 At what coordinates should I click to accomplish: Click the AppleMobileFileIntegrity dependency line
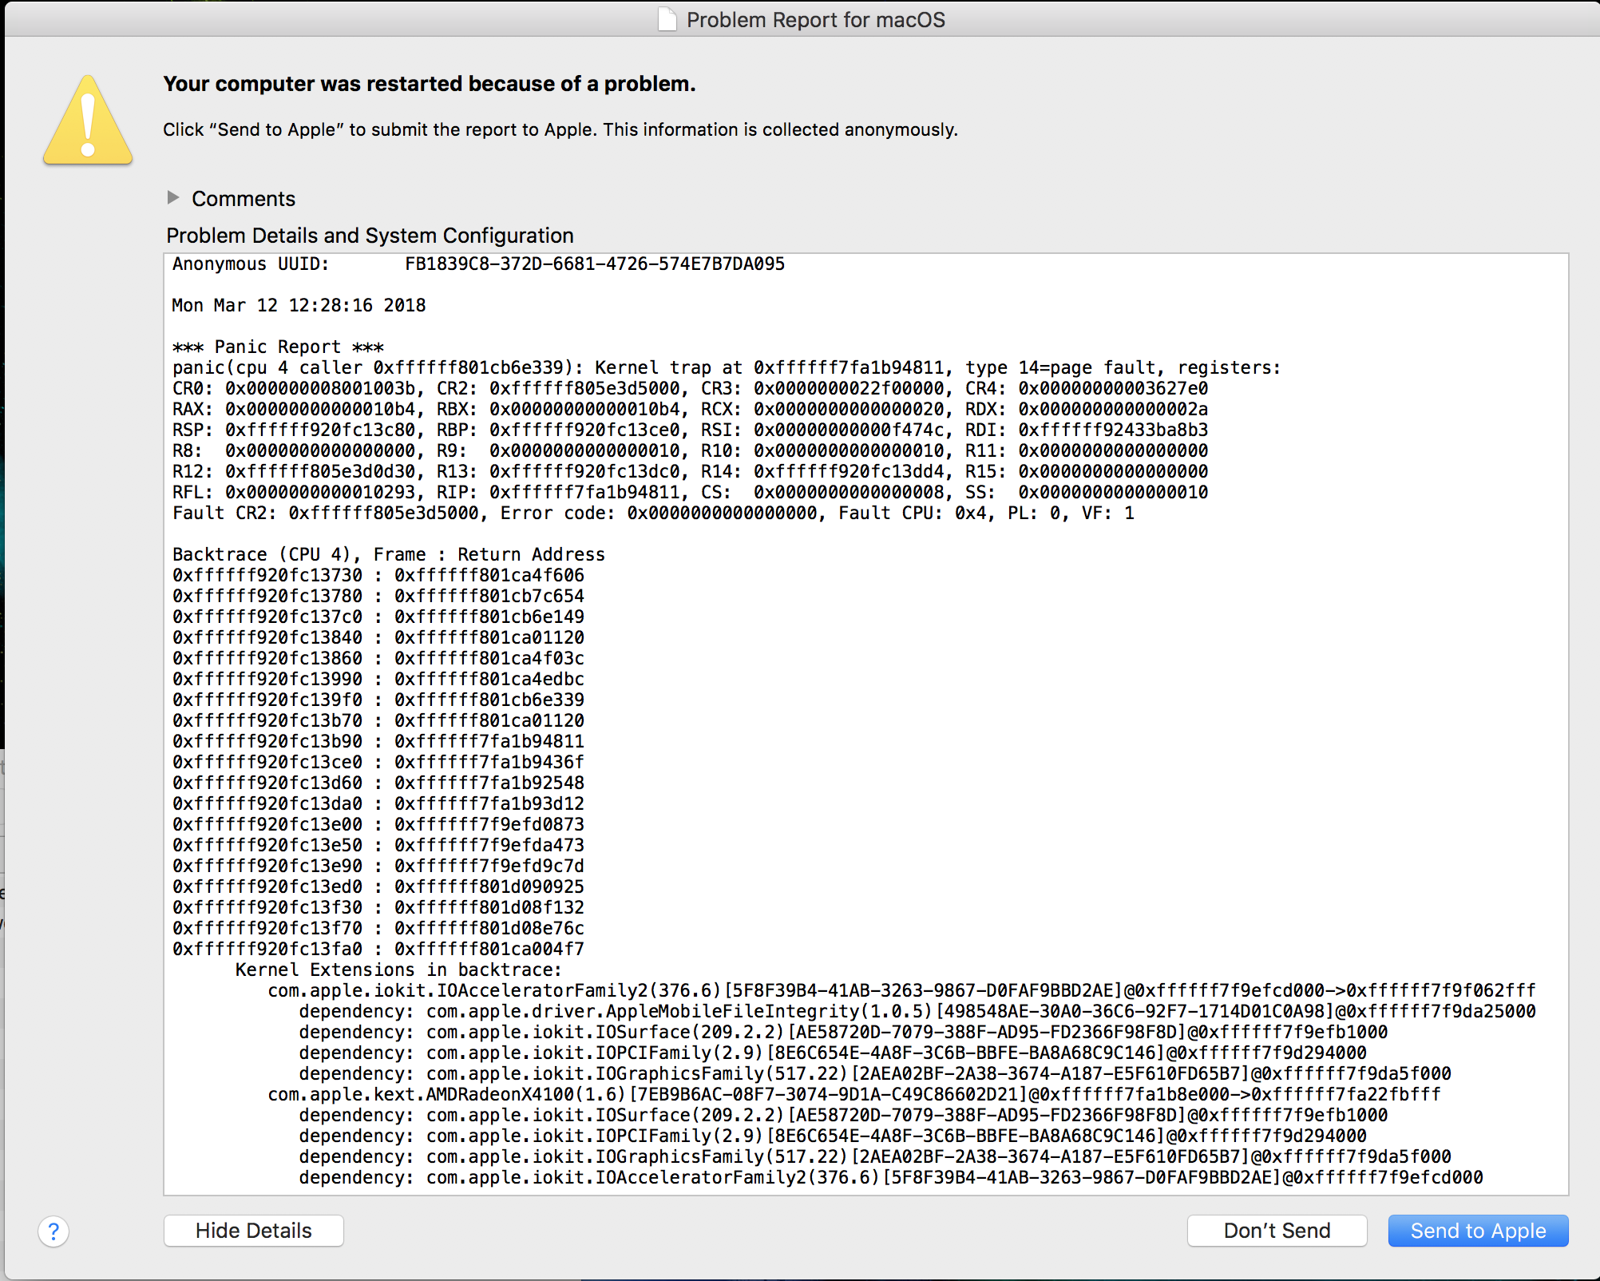point(917,1012)
